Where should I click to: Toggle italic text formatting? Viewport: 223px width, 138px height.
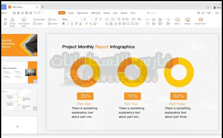(x=68, y=24)
